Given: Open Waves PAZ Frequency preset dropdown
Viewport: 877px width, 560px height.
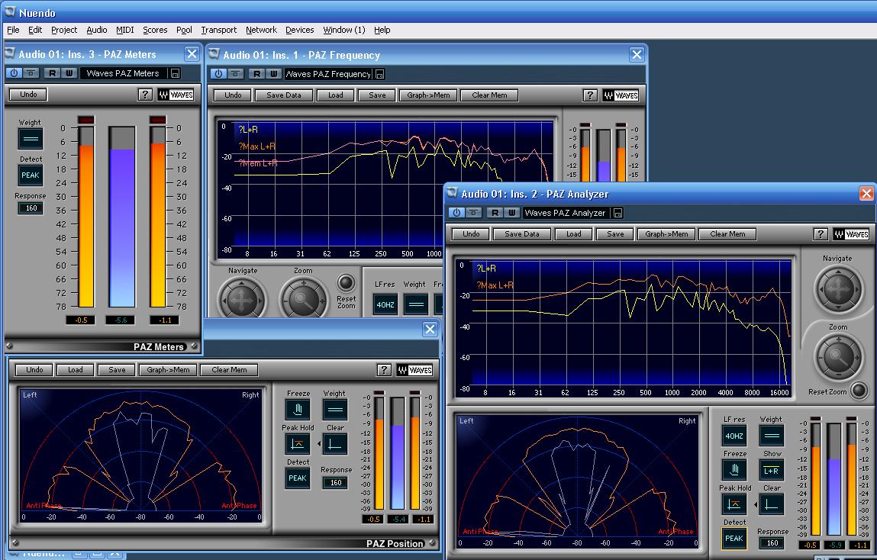Looking at the screenshot, I should [x=327, y=74].
